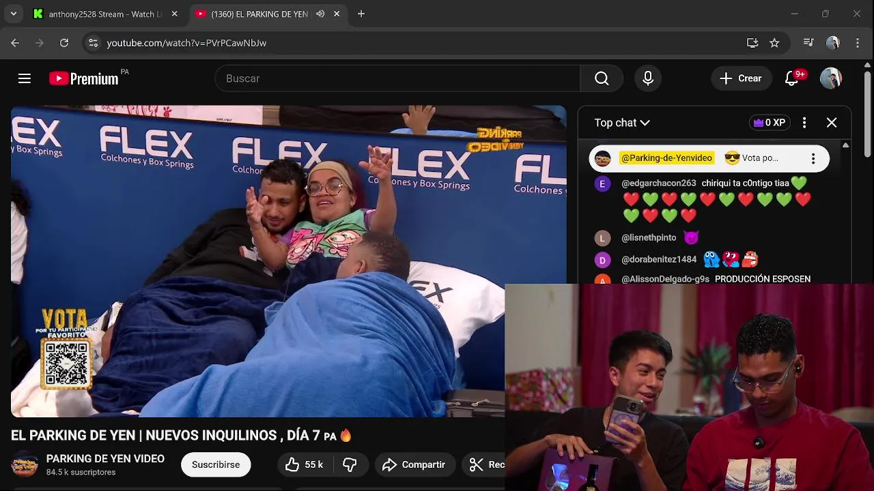The height and width of the screenshot is (491, 874).
Task: Click the video title EL PARKING DE YEN
Action: pyautogui.click(x=181, y=435)
